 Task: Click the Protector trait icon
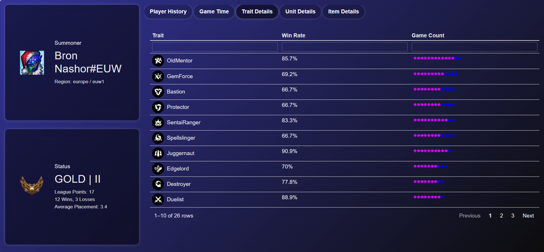click(x=158, y=107)
